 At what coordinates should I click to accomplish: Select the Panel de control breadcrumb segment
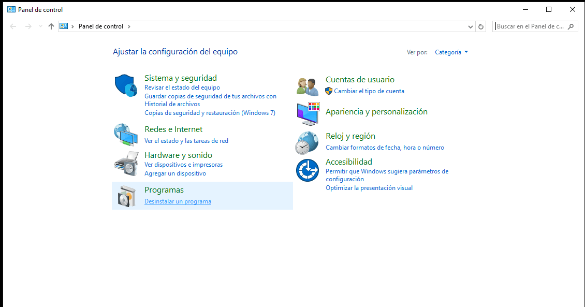(x=101, y=26)
